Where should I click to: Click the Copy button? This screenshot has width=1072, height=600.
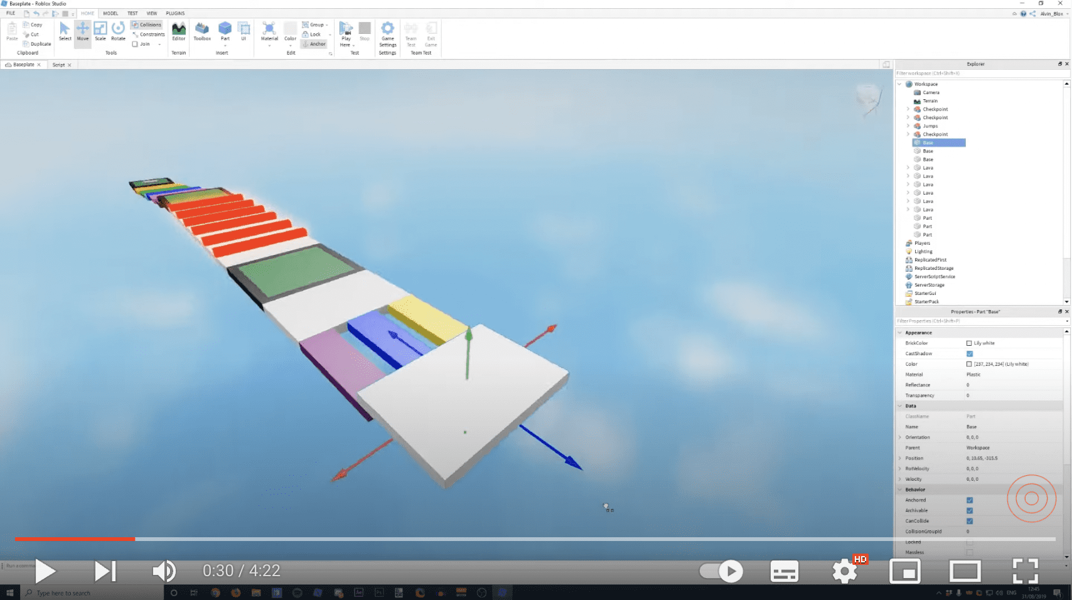click(x=33, y=25)
